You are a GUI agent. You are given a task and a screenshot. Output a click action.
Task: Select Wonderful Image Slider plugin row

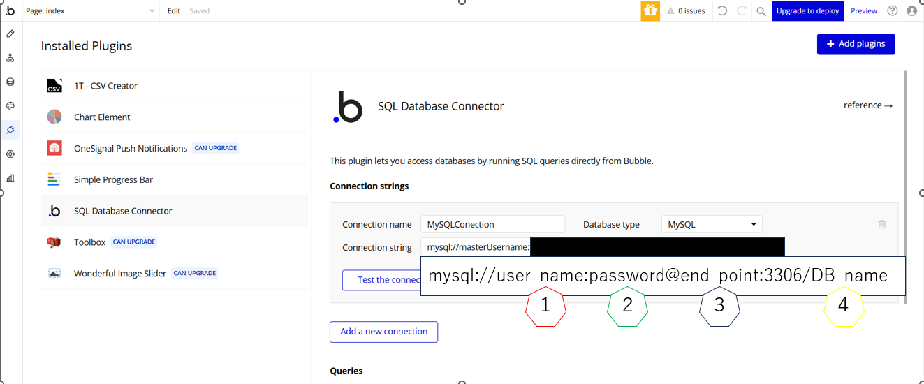coord(175,273)
